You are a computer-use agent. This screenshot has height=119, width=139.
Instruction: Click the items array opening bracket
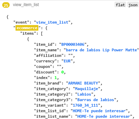coord(42,33)
